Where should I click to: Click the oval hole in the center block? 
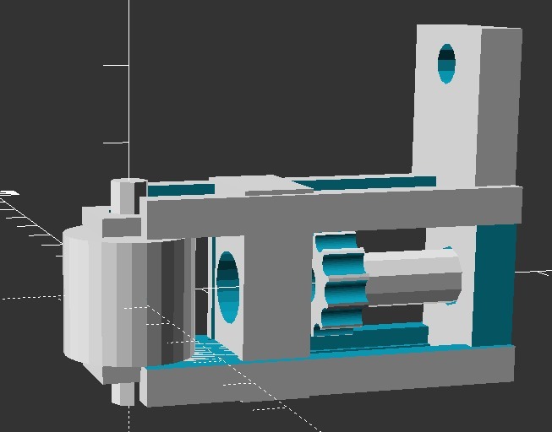[x=227, y=287]
